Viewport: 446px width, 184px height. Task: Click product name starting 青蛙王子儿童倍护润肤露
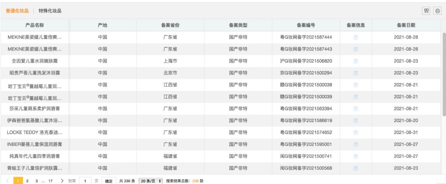[34, 168]
